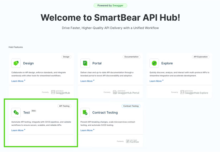Click the Test feature icon
The width and height of the screenshot is (220, 152).
click(16, 112)
